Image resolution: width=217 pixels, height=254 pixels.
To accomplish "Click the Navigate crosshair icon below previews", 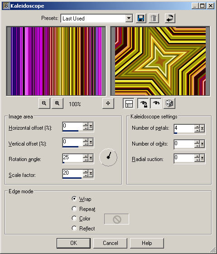I will point(108,103).
